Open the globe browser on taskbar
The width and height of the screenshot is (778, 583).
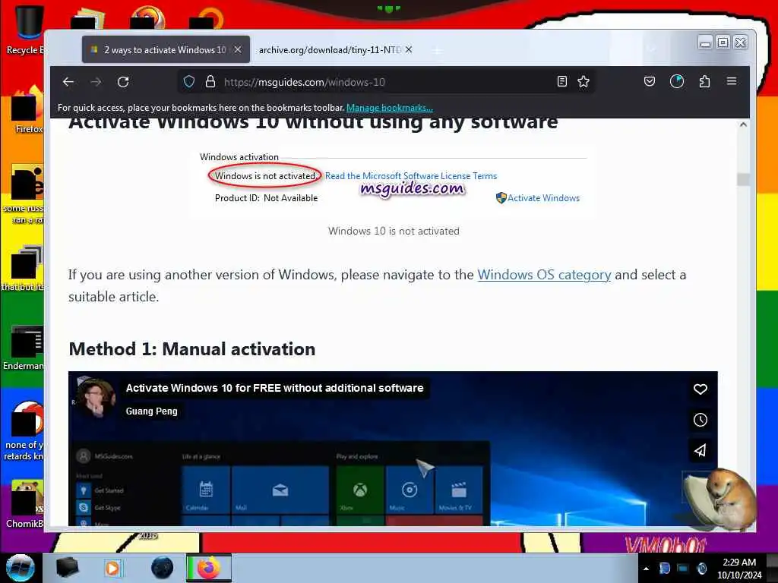click(x=163, y=568)
